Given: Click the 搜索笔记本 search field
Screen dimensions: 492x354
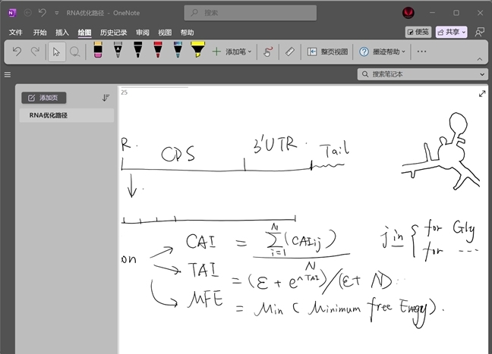Looking at the screenshot, I should pos(422,74).
